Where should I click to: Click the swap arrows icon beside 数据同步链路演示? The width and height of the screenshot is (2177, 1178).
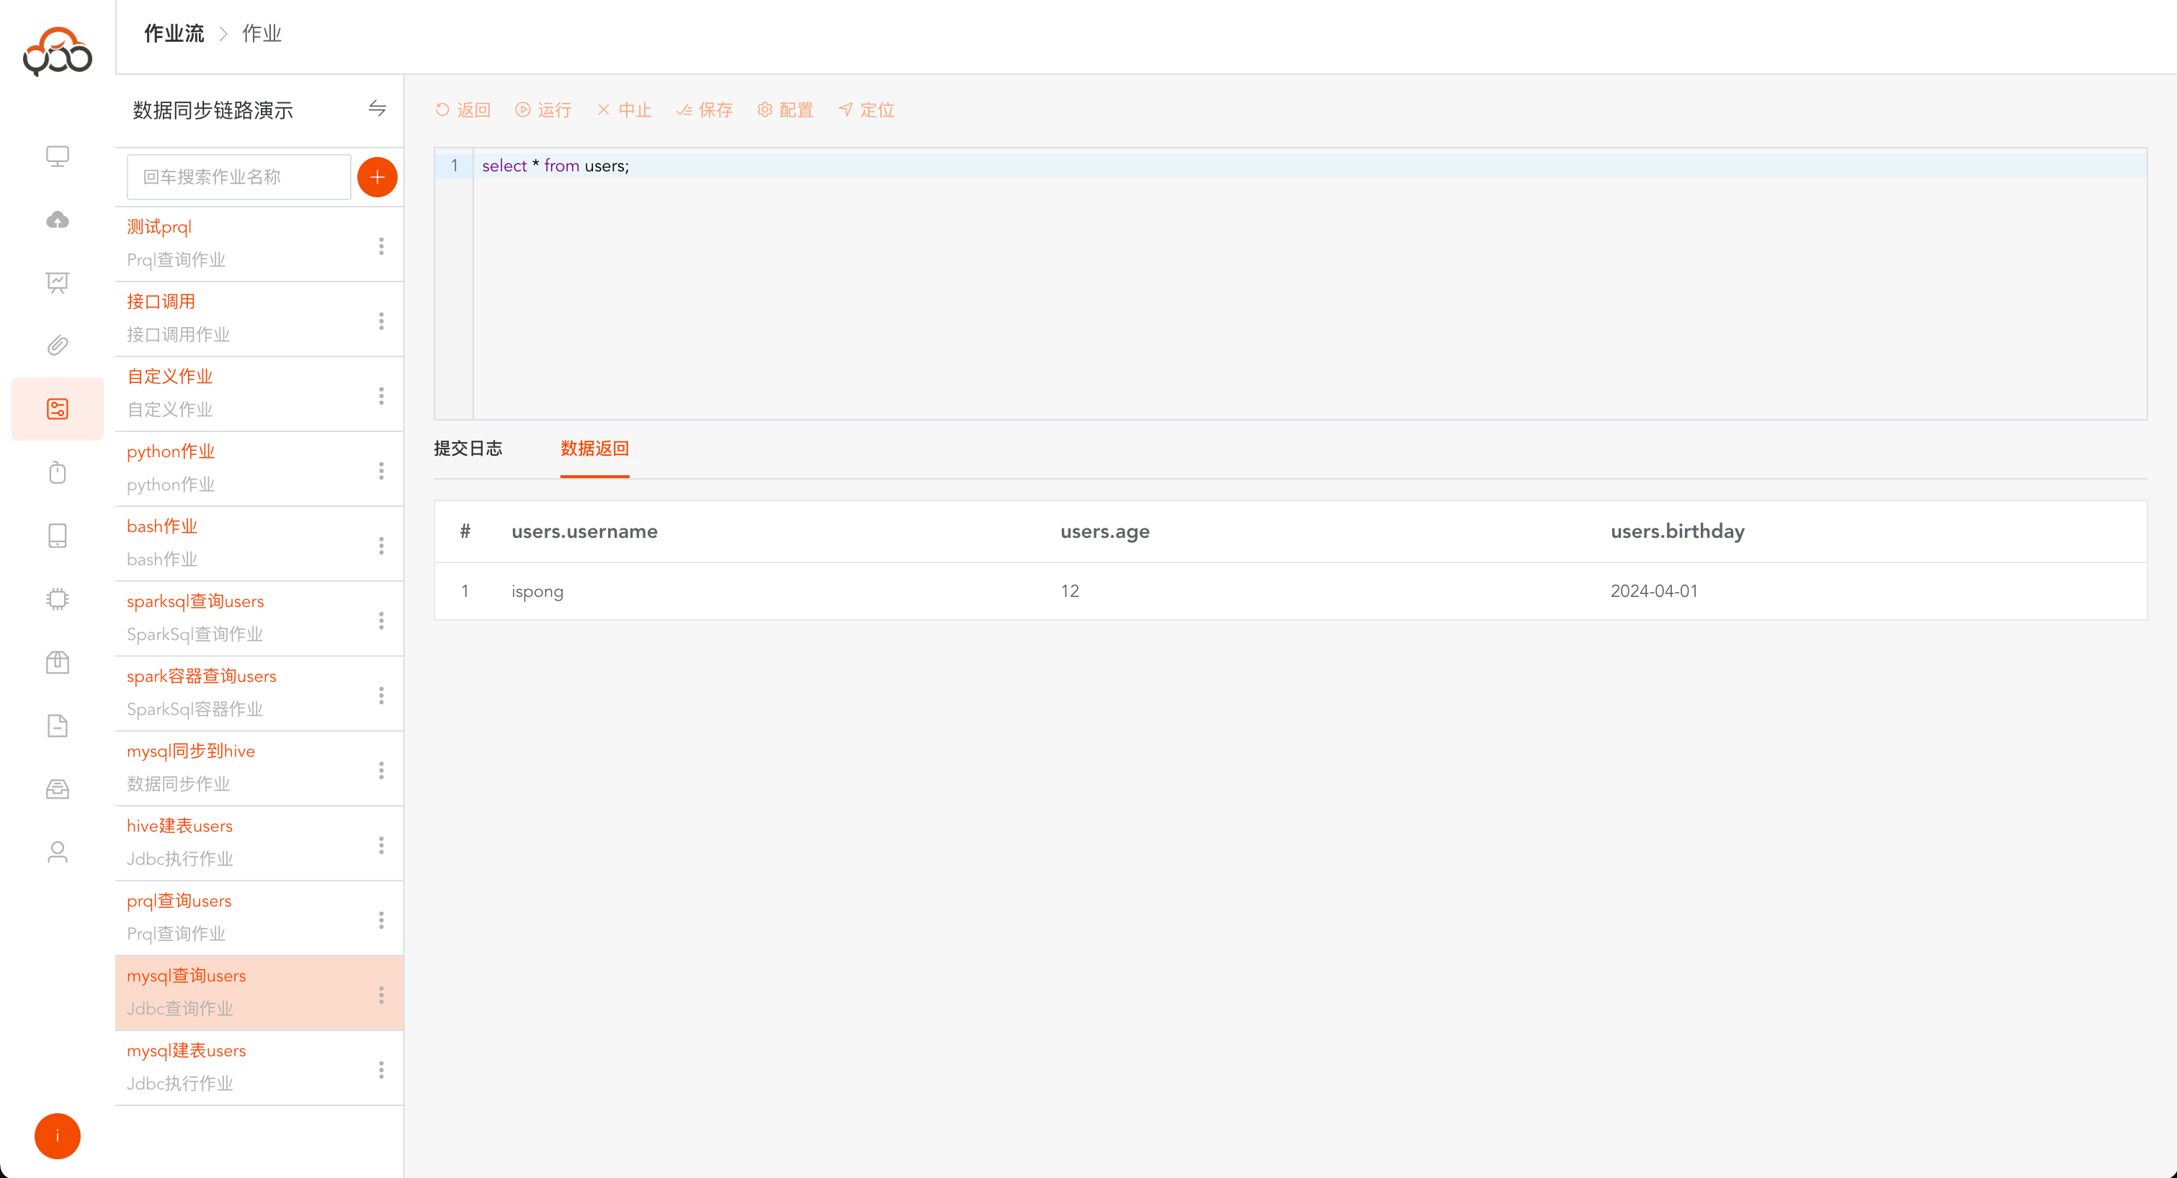[377, 108]
